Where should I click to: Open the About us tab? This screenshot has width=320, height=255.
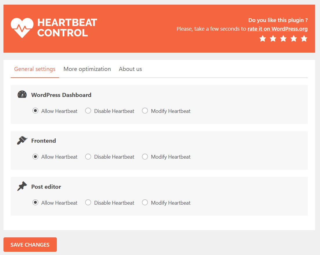[x=130, y=69]
